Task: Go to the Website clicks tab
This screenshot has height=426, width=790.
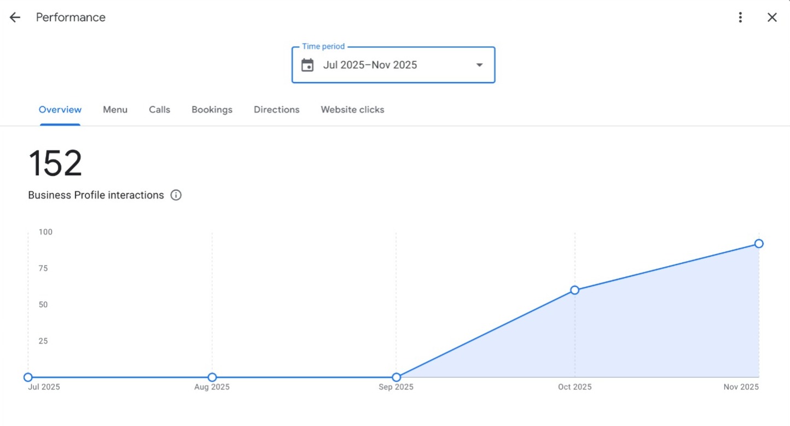Action: (352, 110)
